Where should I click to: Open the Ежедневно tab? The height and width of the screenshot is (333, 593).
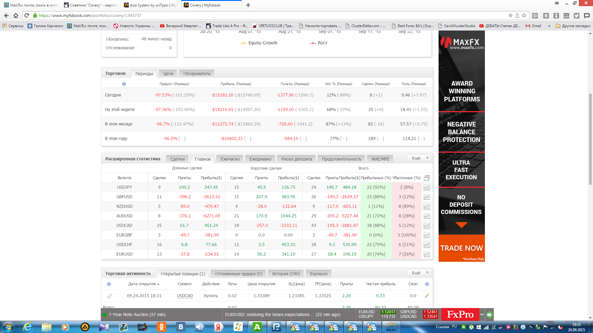coord(260,159)
